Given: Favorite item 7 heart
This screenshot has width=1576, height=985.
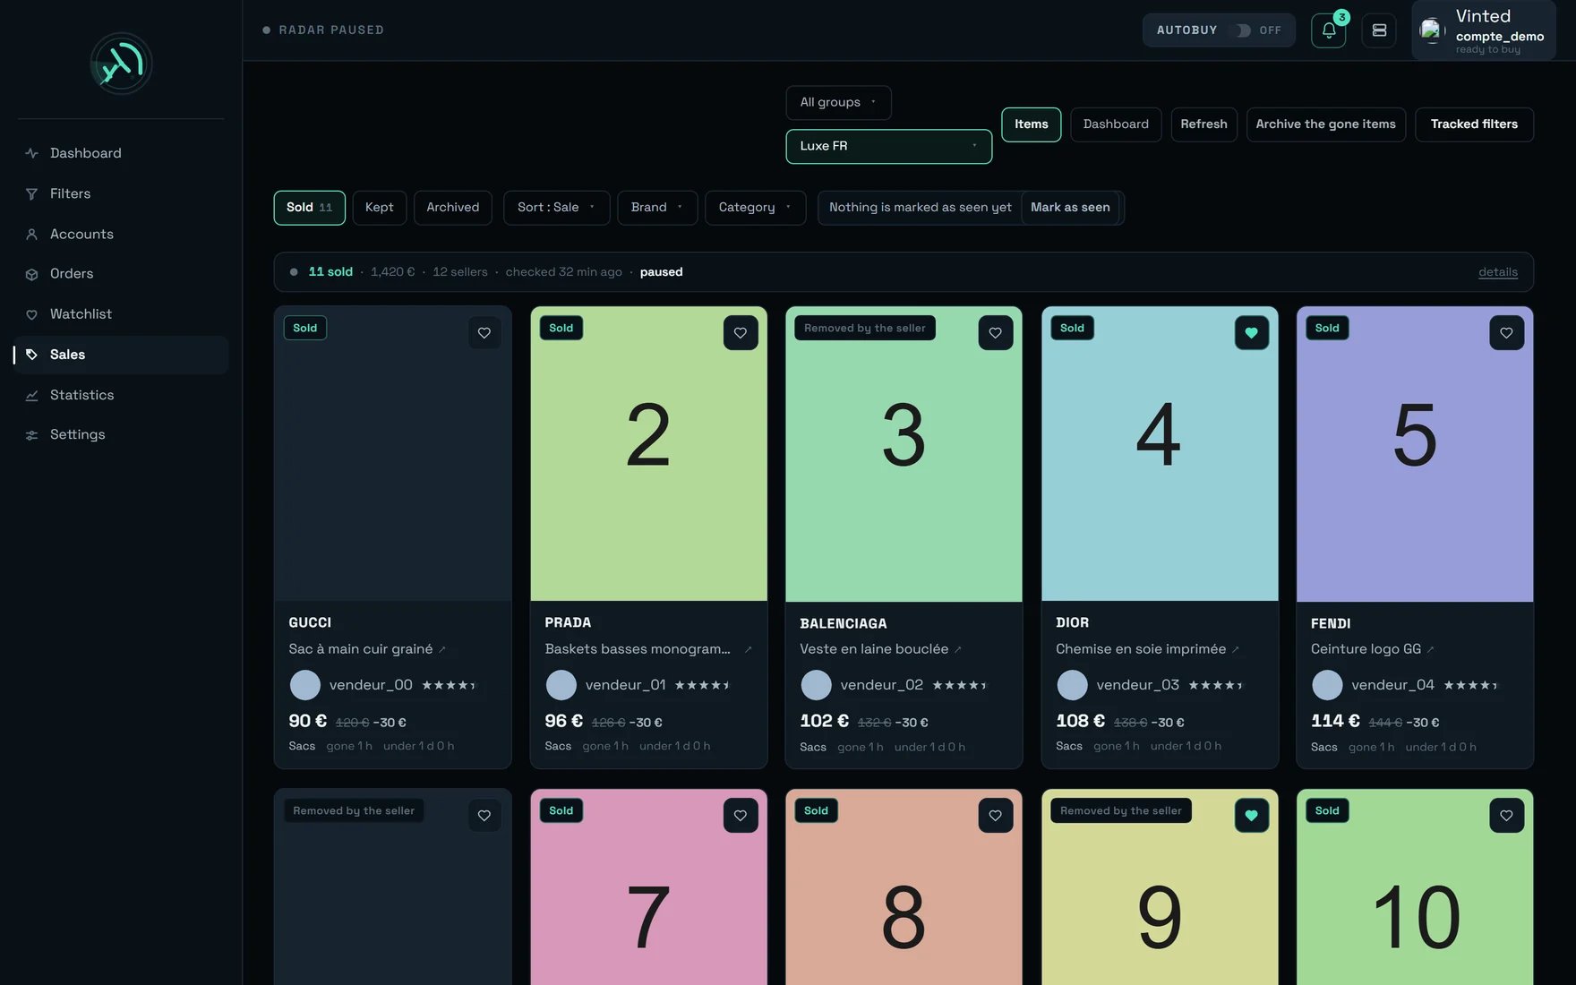Looking at the screenshot, I should 741,816.
